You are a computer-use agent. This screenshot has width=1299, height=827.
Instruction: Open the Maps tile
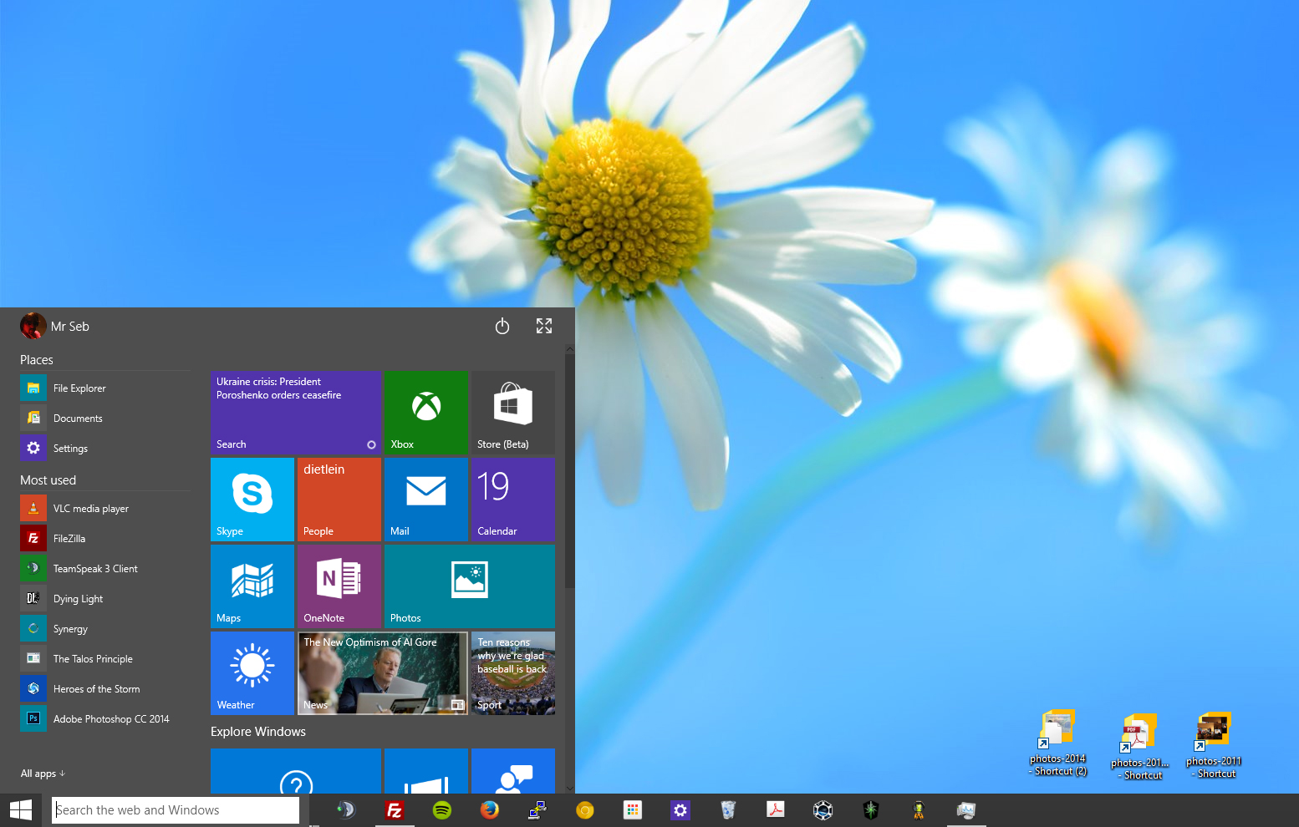pos(252,586)
